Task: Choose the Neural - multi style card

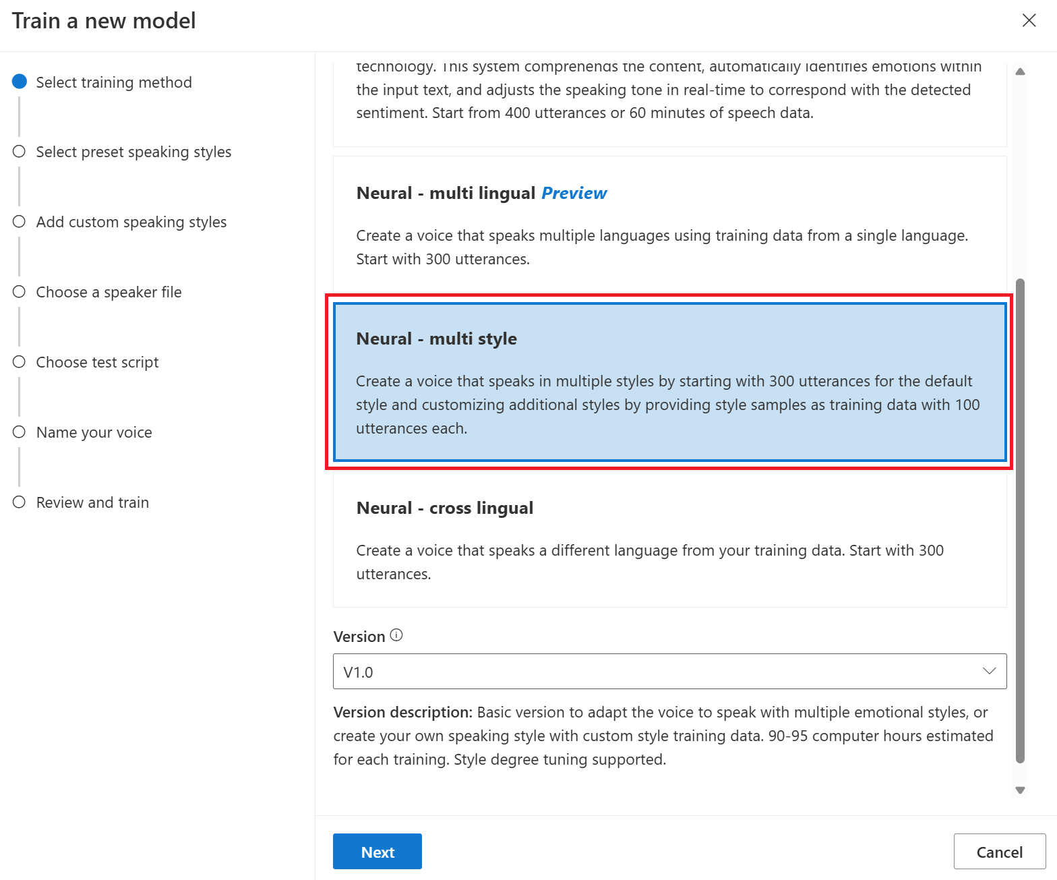Action: [x=669, y=382]
